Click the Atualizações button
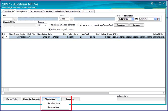The height and width of the screenshot is (111, 168). (50, 99)
